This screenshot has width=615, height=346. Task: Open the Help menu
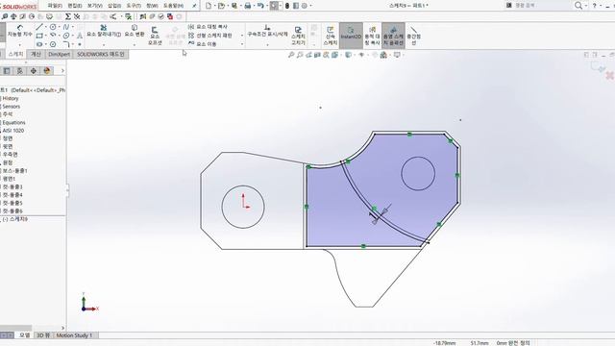tap(173, 6)
